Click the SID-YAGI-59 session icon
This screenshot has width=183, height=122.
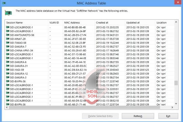click(8, 70)
